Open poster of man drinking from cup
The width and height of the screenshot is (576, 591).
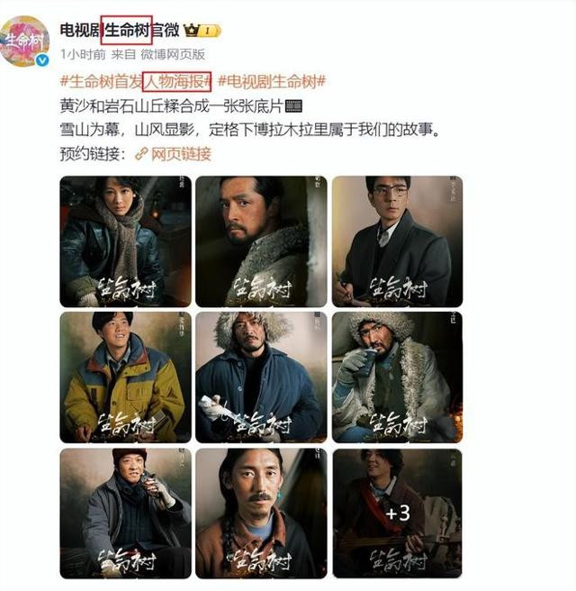tap(397, 377)
